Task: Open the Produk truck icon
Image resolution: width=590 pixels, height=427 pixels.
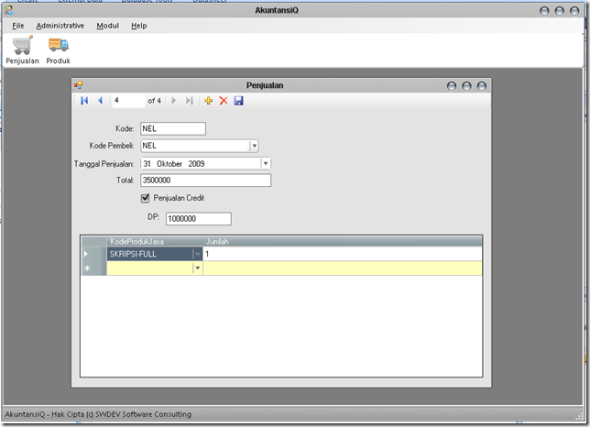Action: click(x=59, y=50)
